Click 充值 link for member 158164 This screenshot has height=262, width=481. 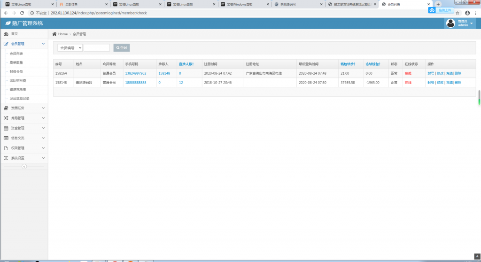(449, 73)
